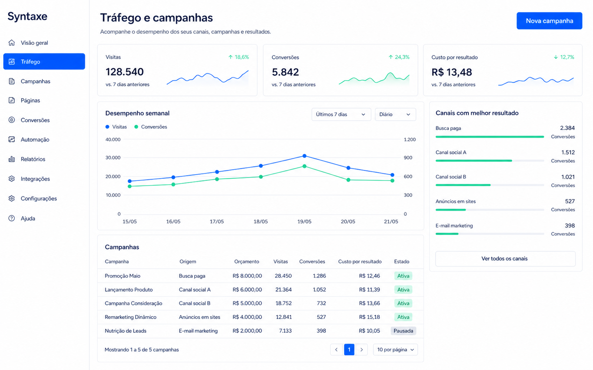Open the Integrações gear icon
Viewport: 593px width, 370px height.
12,179
